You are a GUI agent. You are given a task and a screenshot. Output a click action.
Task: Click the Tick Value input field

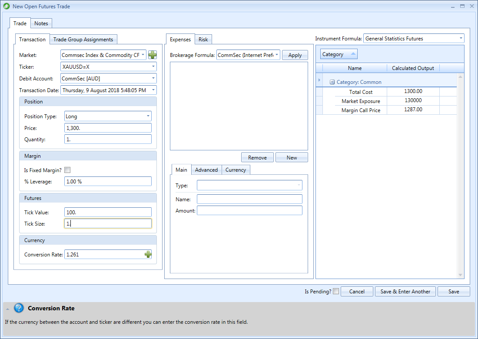[108, 212]
